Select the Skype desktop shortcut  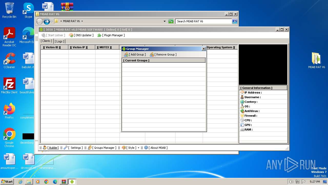point(28,10)
